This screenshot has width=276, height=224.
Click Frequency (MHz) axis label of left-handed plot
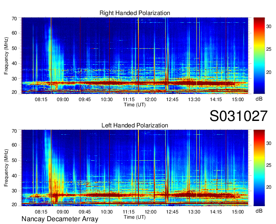click(6, 168)
